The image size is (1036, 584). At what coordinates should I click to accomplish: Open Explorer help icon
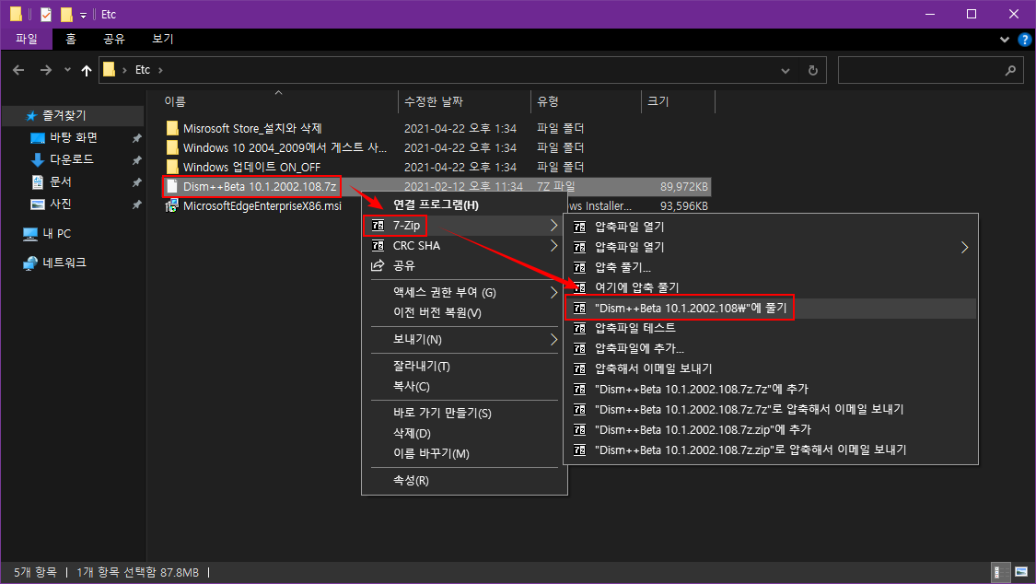[x=1025, y=40]
